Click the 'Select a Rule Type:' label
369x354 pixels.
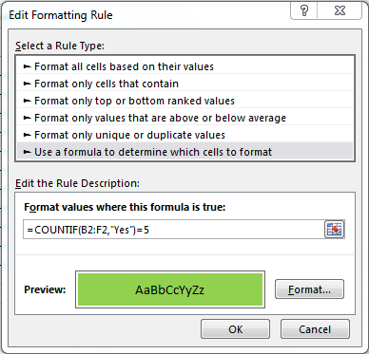[60, 46]
